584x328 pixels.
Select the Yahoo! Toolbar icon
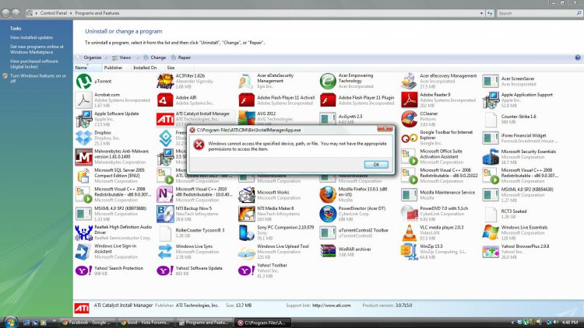point(246,270)
